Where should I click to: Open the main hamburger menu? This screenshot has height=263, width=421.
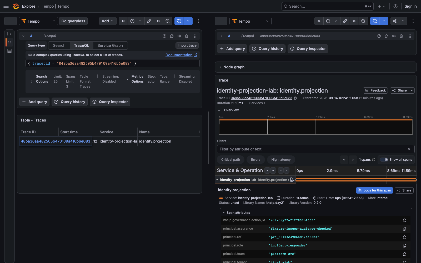point(6,6)
